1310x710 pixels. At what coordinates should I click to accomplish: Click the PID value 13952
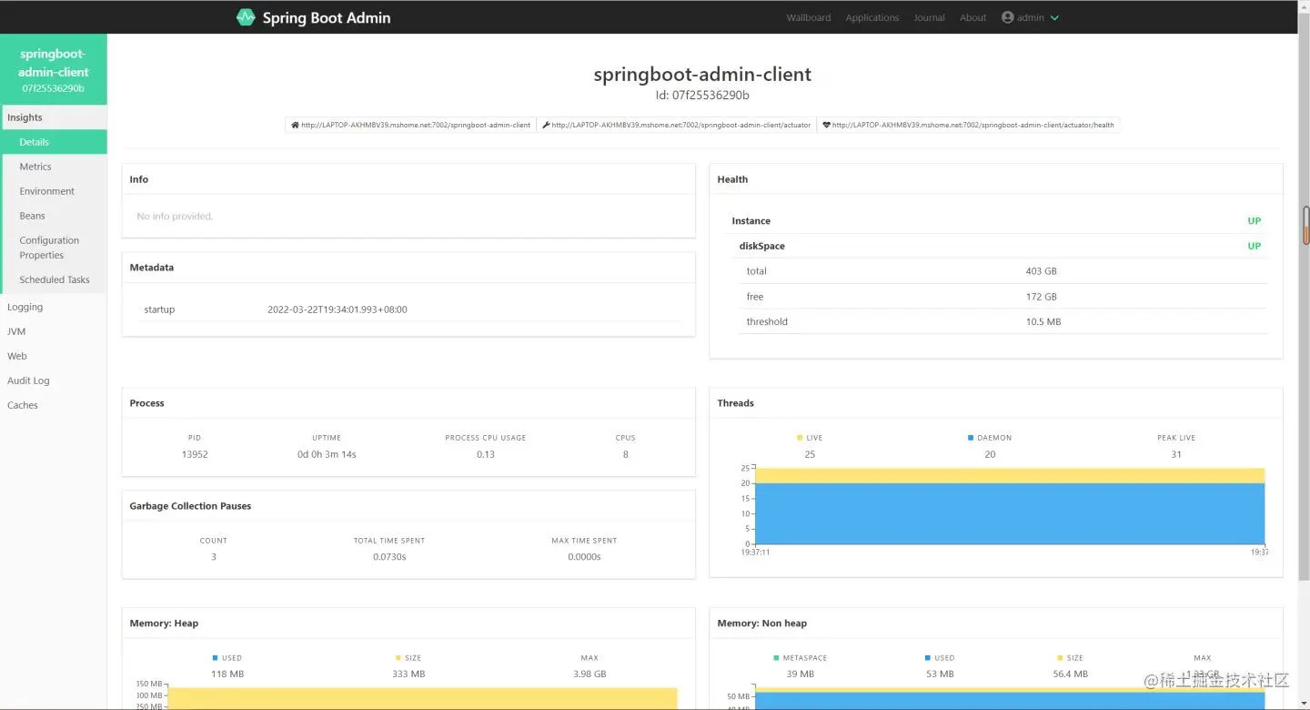[195, 454]
